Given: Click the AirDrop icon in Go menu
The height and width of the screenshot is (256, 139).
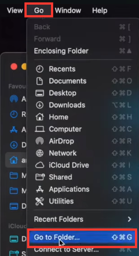Looking at the screenshot, I should 39,141.
